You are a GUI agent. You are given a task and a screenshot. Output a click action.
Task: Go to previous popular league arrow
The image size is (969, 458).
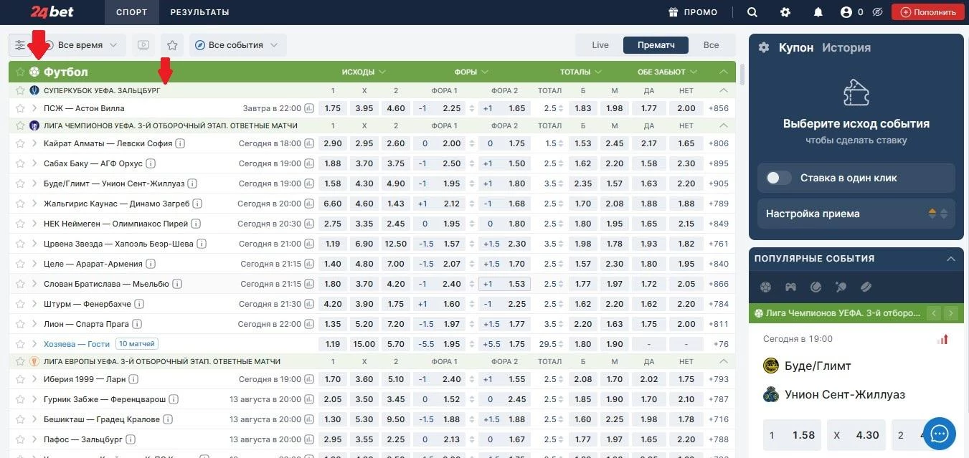(x=934, y=313)
